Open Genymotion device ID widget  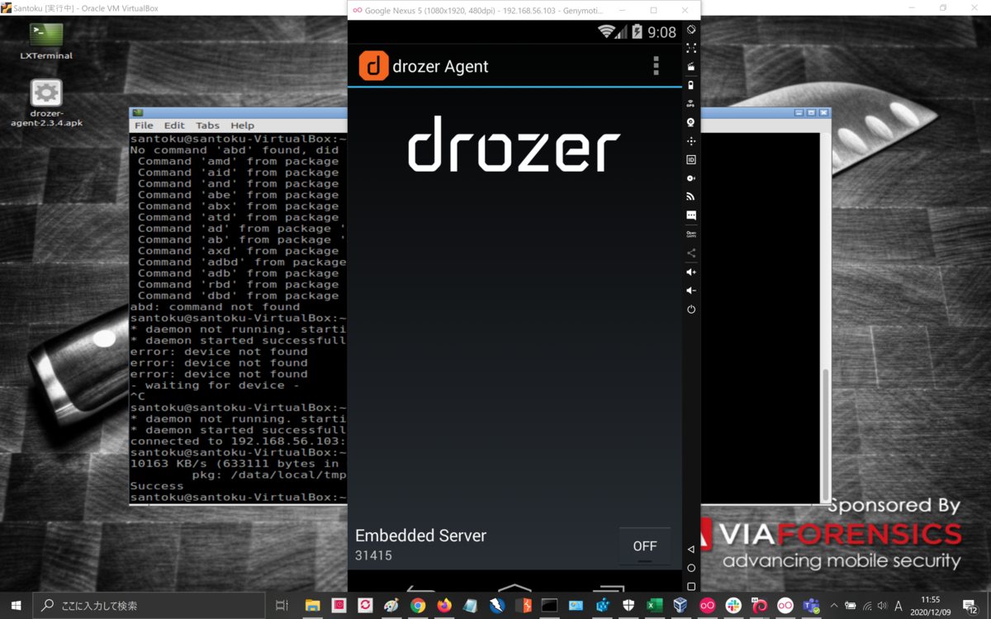tap(691, 159)
